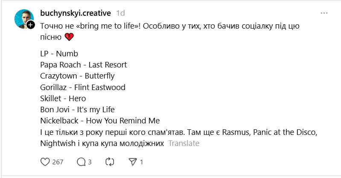Open replies with the comment bubble icon

81,162
